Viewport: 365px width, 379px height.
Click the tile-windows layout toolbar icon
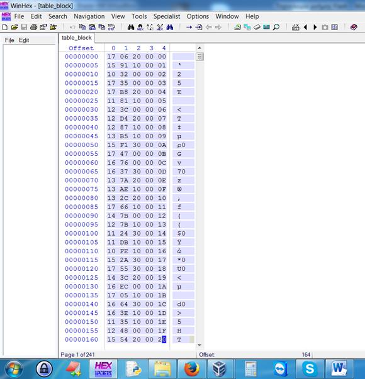tap(335, 27)
